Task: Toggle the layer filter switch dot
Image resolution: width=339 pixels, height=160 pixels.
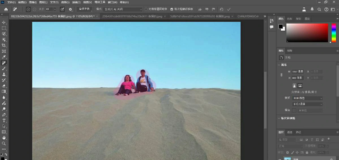Action: coord(329,139)
